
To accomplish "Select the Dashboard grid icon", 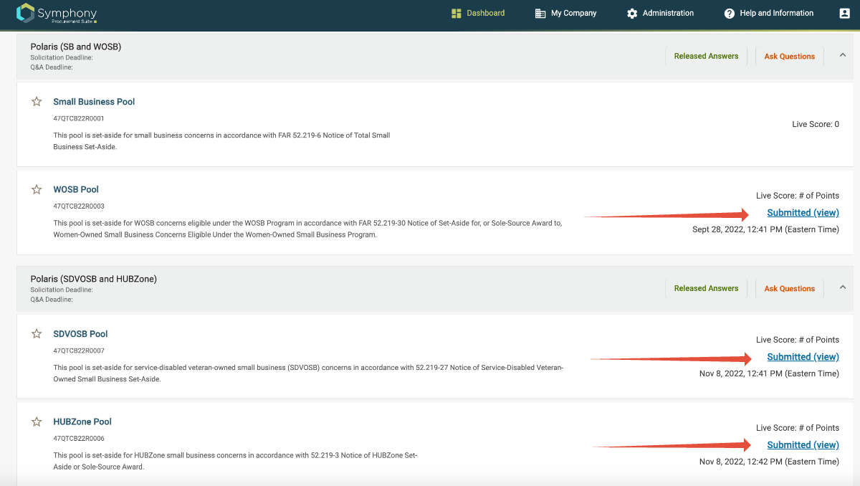I will pyautogui.click(x=457, y=13).
